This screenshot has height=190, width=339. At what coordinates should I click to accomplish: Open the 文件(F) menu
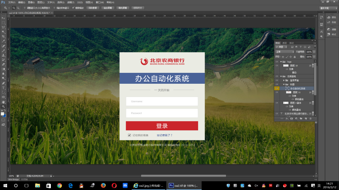click(x=12, y=2)
